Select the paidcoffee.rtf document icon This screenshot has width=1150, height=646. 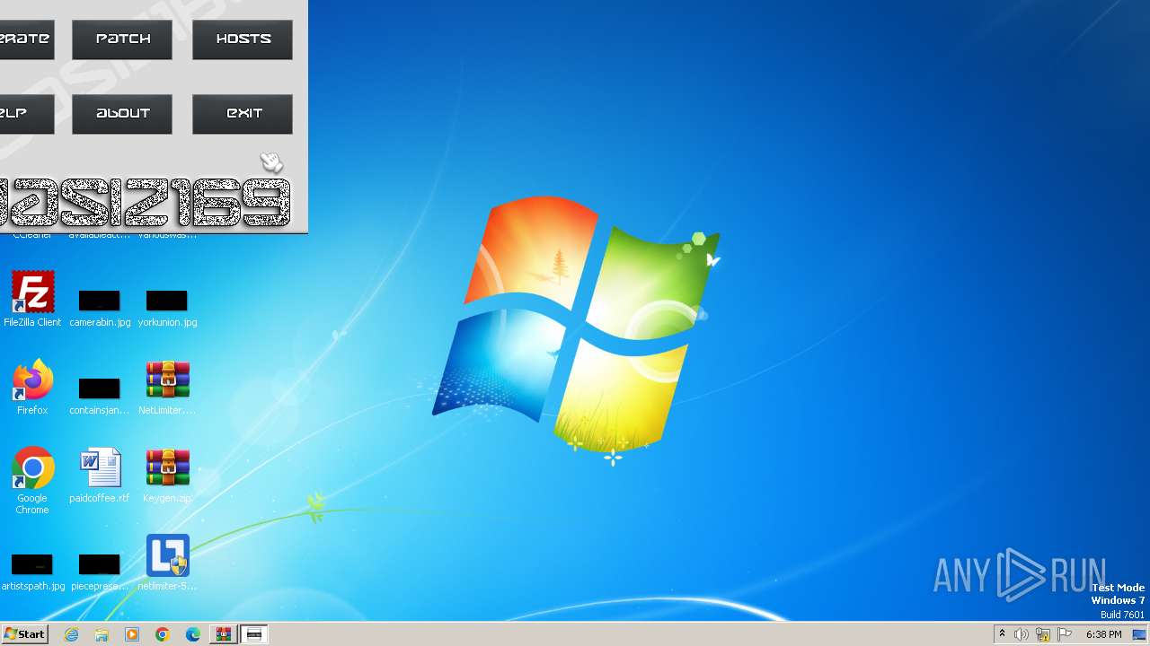[x=100, y=476]
